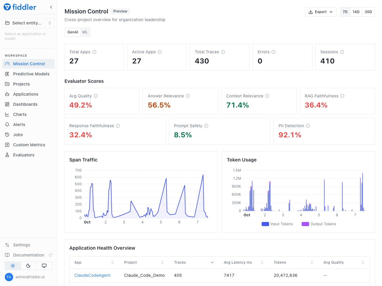
Task: Switch to light theme mode
Action: (x=13, y=266)
